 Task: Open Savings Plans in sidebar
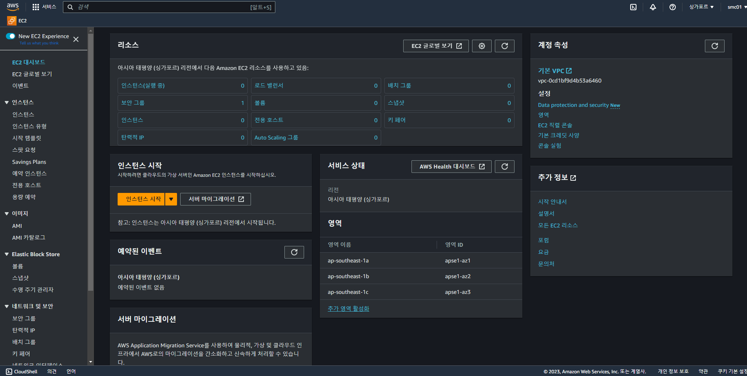(29, 162)
